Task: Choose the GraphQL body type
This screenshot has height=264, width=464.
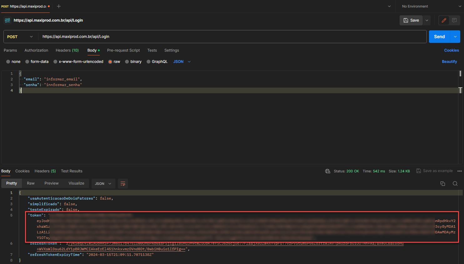Action: (149, 62)
